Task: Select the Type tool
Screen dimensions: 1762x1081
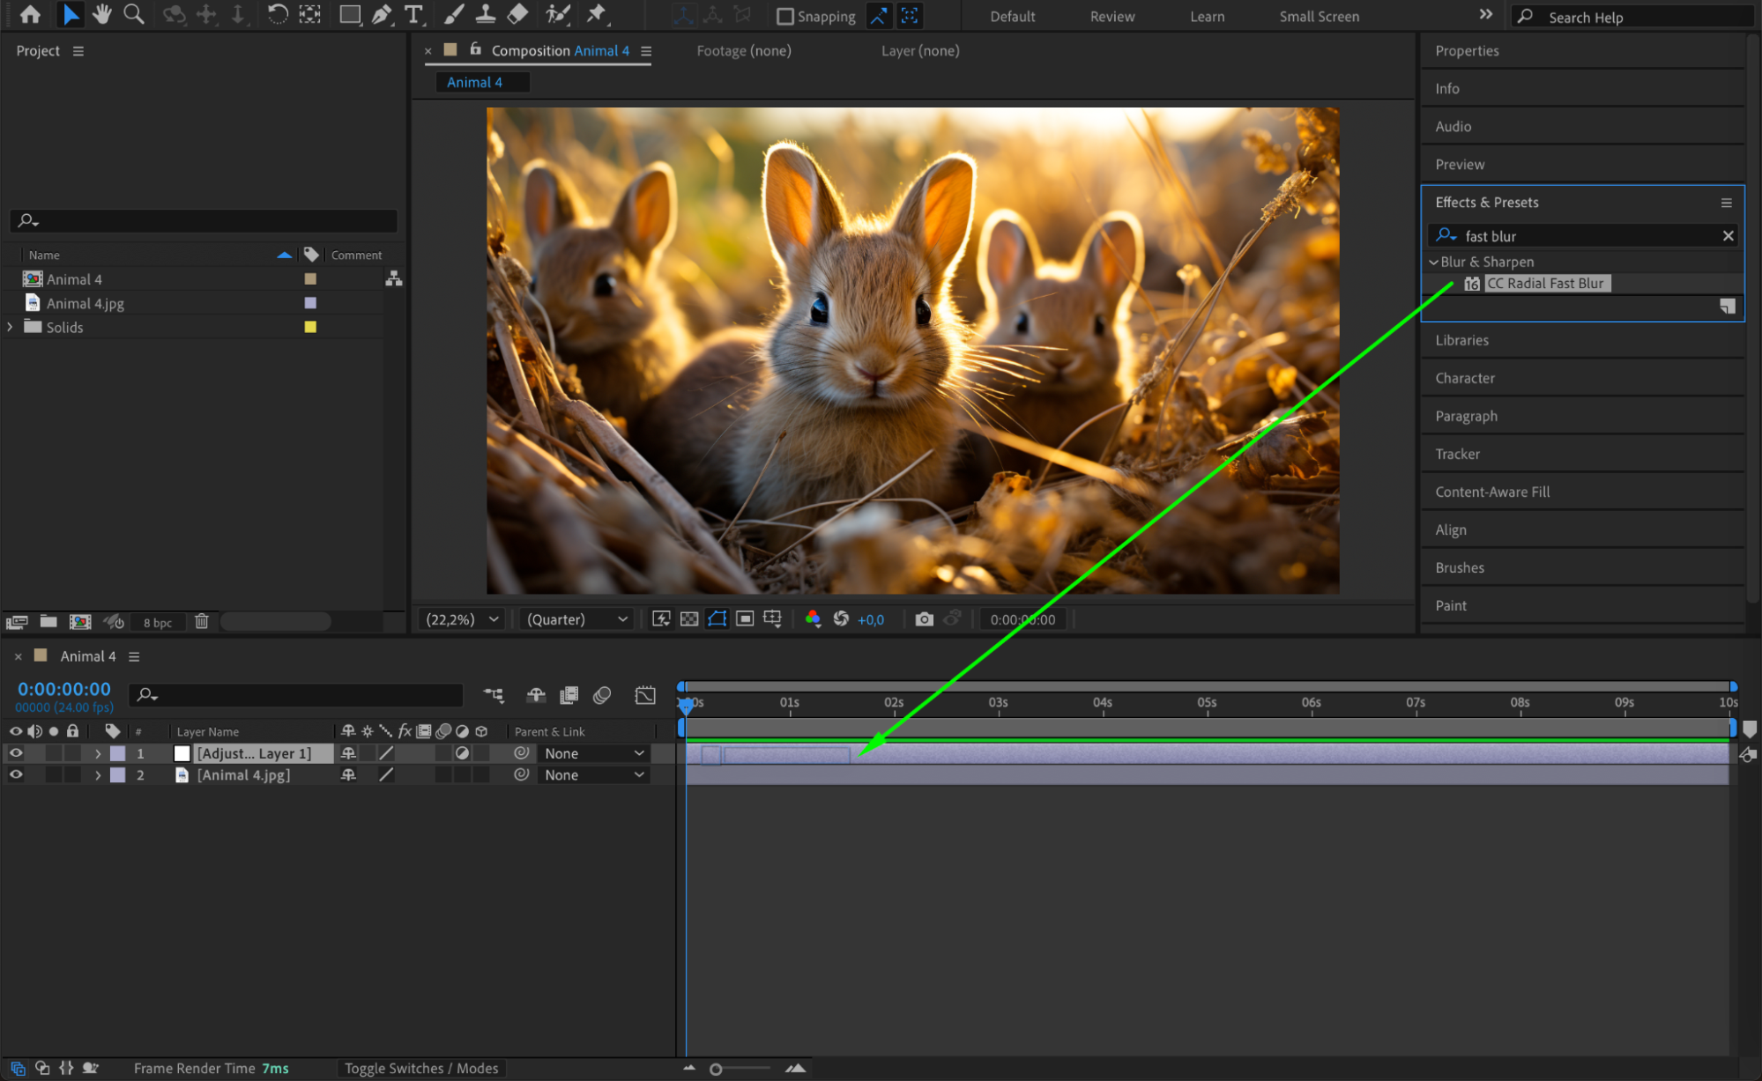Action: tap(413, 14)
